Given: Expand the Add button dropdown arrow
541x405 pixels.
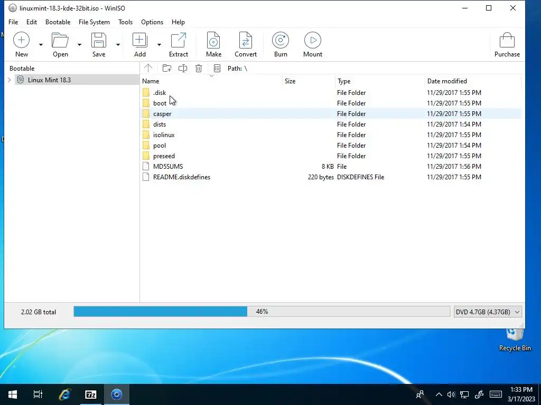Looking at the screenshot, I should tap(159, 45).
